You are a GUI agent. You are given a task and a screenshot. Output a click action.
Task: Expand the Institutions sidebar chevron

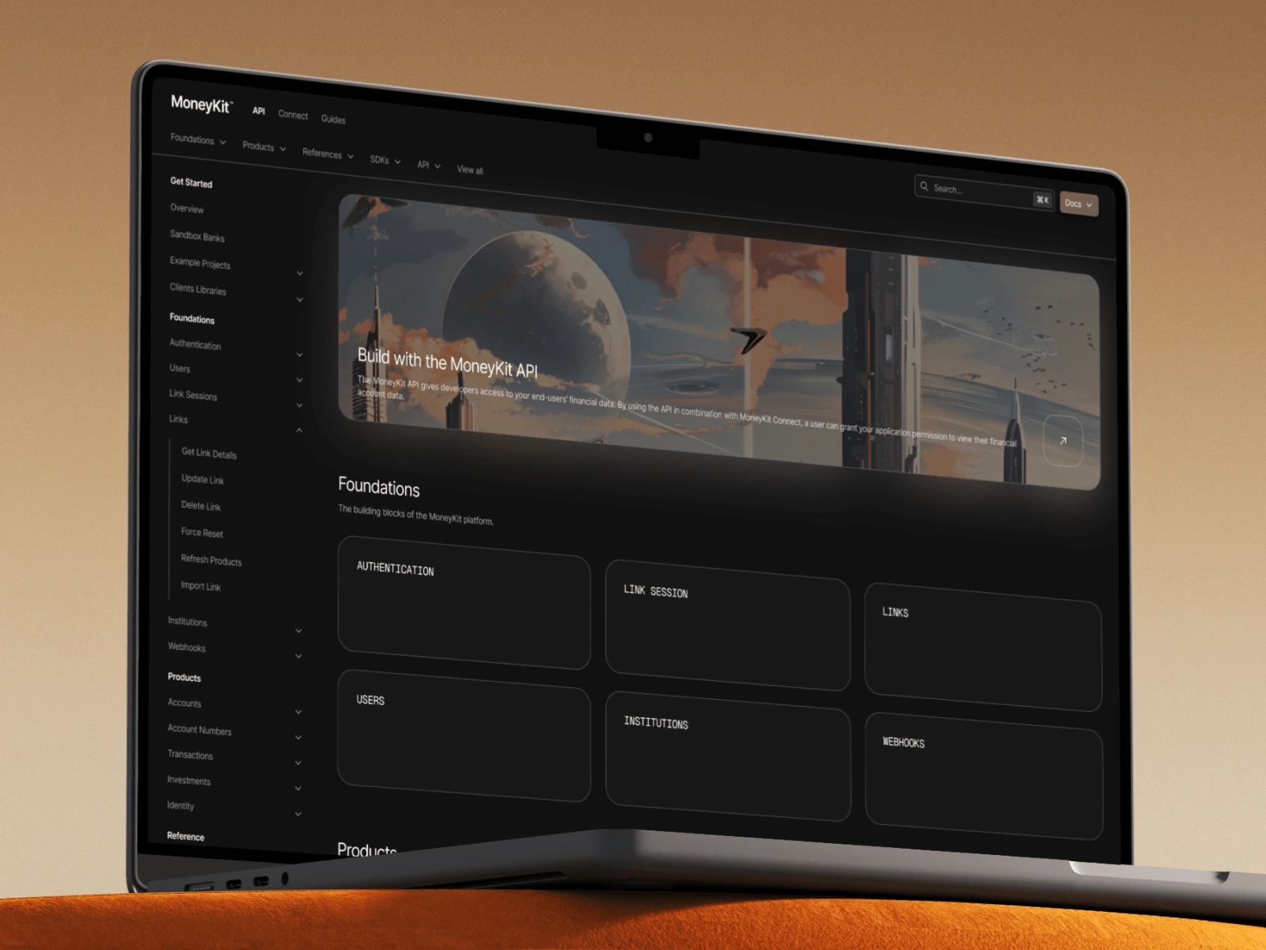[x=298, y=631]
